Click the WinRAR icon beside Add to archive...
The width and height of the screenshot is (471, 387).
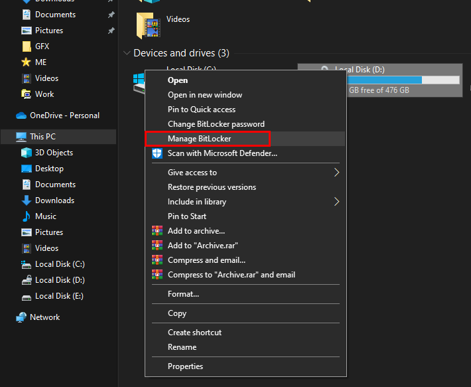[157, 231]
